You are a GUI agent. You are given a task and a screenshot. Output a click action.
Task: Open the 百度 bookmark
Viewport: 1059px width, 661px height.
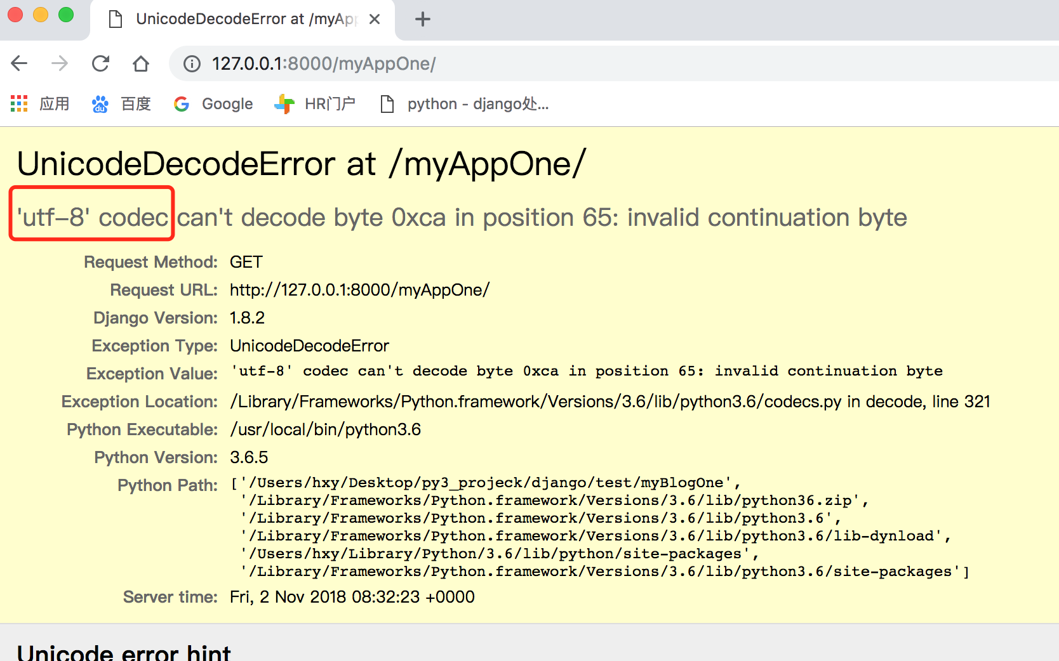click(x=121, y=103)
